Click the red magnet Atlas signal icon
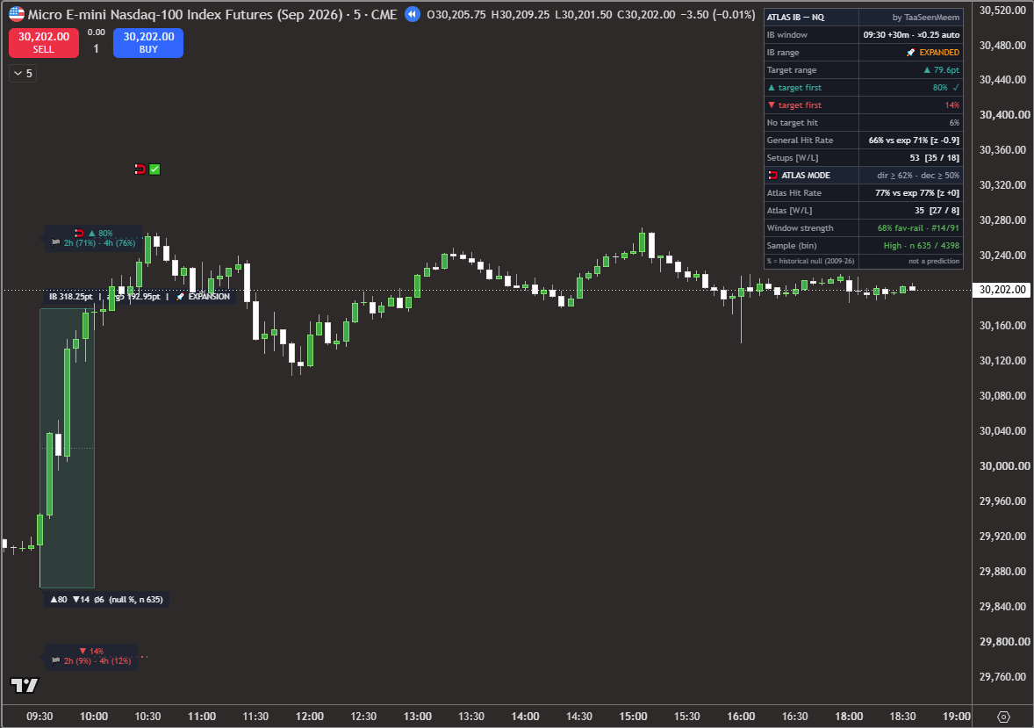Image resolution: width=1034 pixels, height=728 pixels. [x=140, y=169]
